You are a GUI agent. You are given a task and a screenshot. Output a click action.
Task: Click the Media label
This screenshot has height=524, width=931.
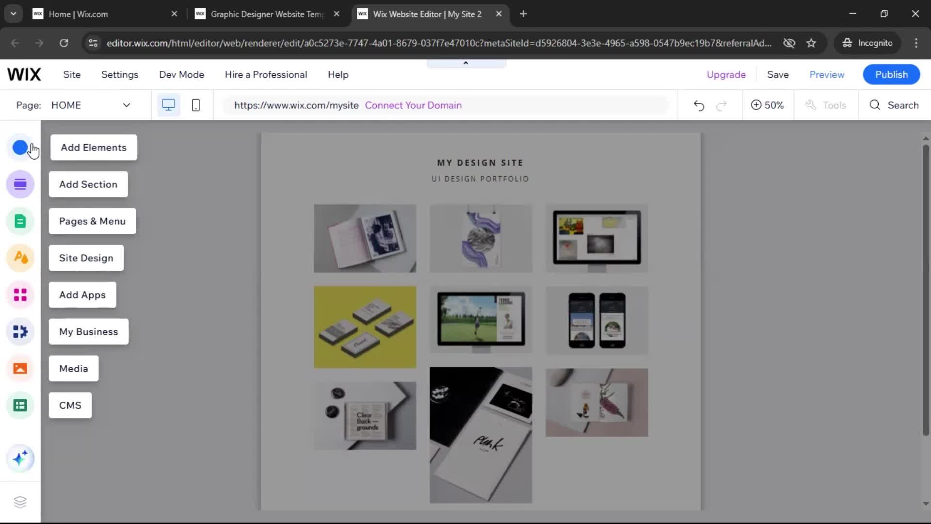74,369
